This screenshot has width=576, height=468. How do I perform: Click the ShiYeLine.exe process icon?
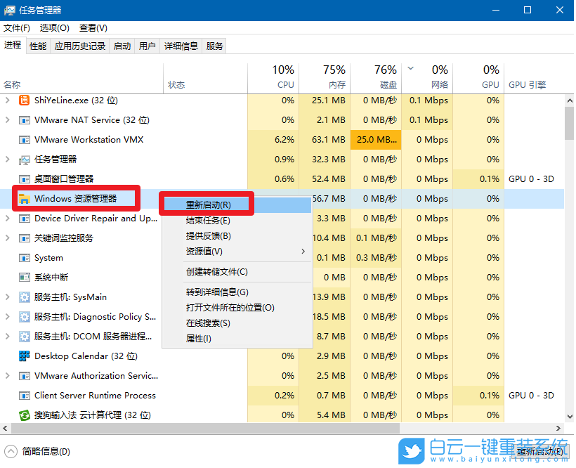(x=23, y=100)
